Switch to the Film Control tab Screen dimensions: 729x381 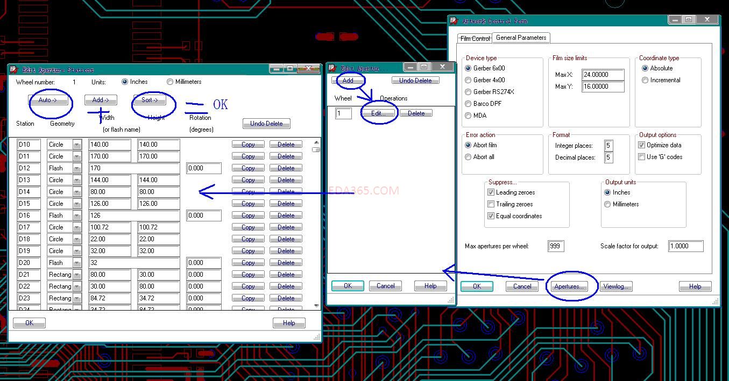(x=475, y=39)
